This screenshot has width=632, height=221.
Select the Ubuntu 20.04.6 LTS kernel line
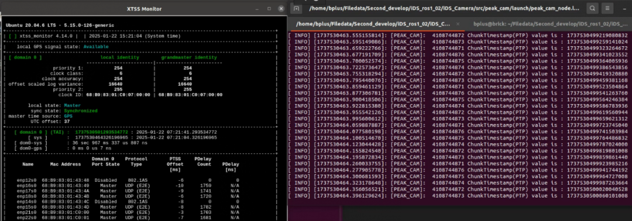(60, 25)
